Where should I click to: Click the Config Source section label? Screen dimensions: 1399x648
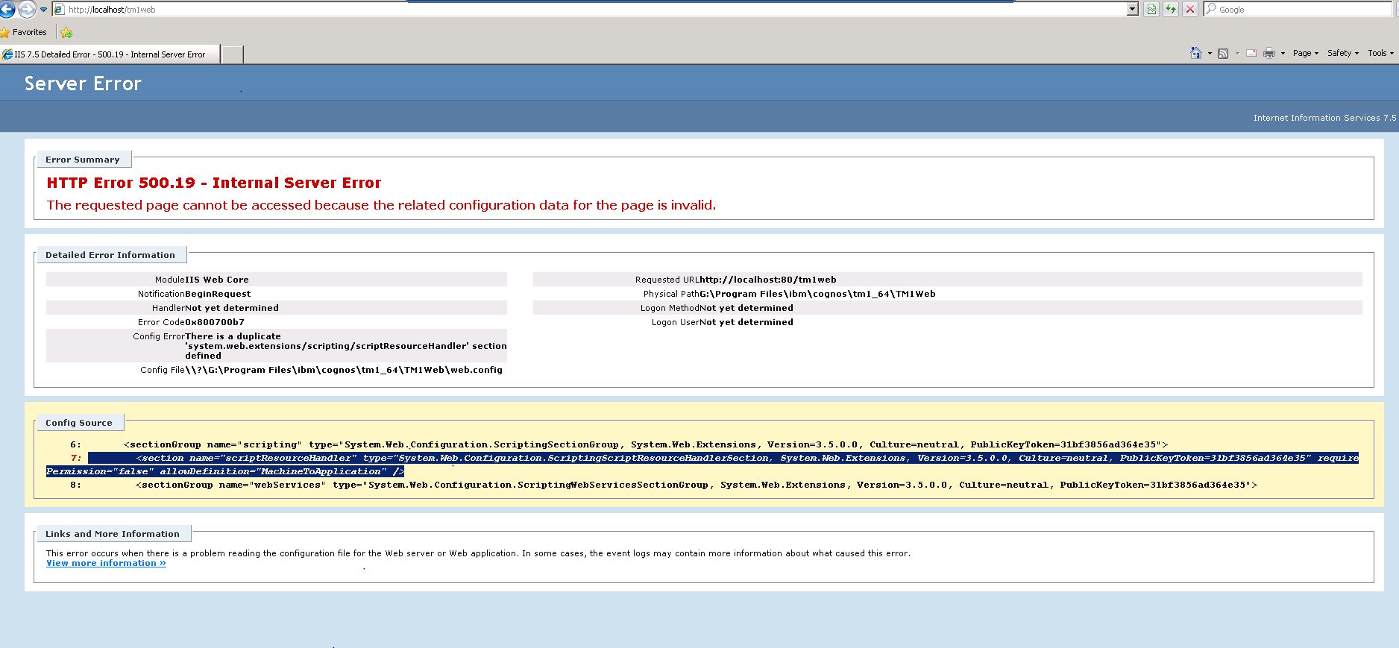[79, 423]
